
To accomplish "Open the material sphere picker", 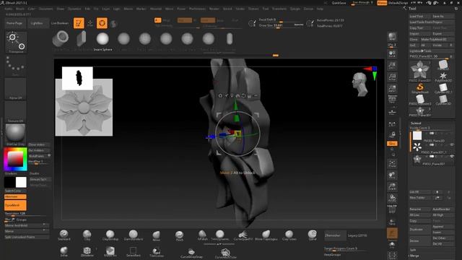I will pos(15,134).
